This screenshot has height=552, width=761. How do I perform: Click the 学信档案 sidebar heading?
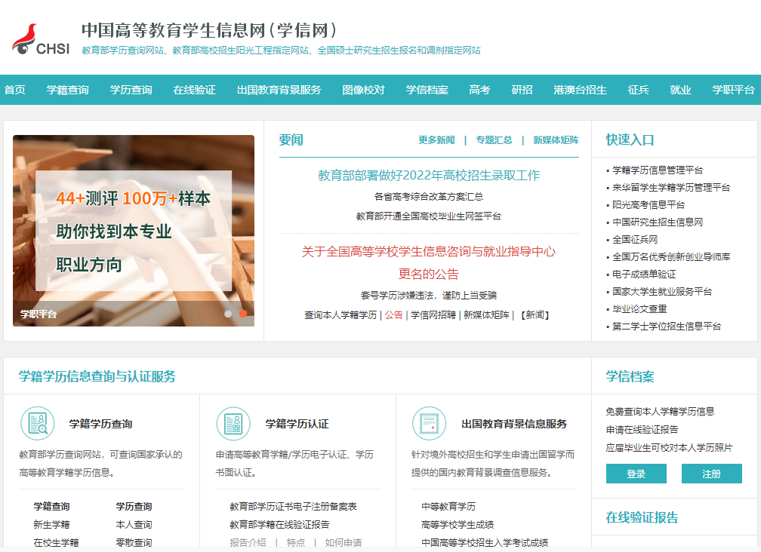pos(630,376)
